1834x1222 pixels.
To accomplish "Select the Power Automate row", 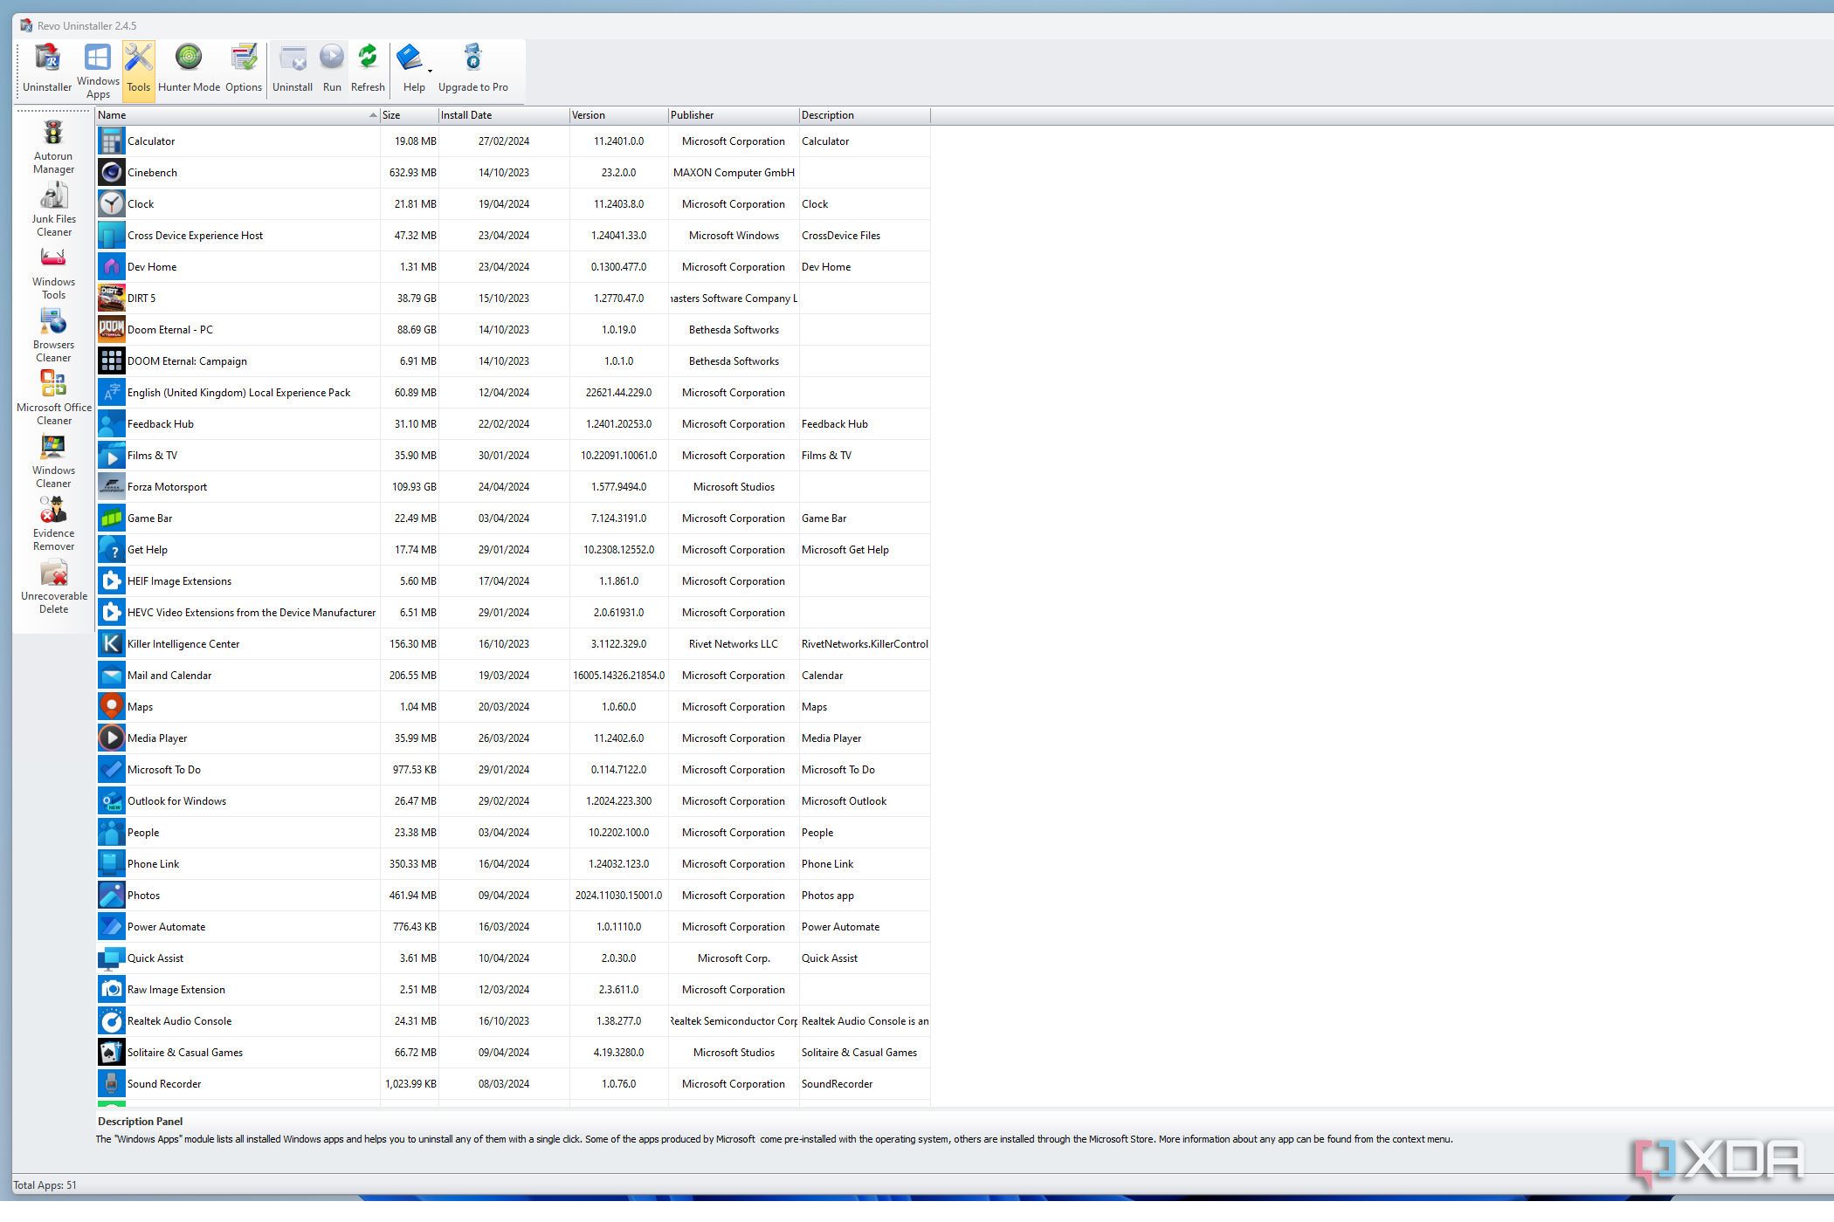I will point(513,927).
